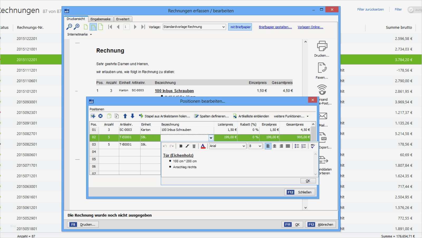Screen dimensions: 422x238
Task: Open the Vorlage template dropdown
Action: coord(223,27)
